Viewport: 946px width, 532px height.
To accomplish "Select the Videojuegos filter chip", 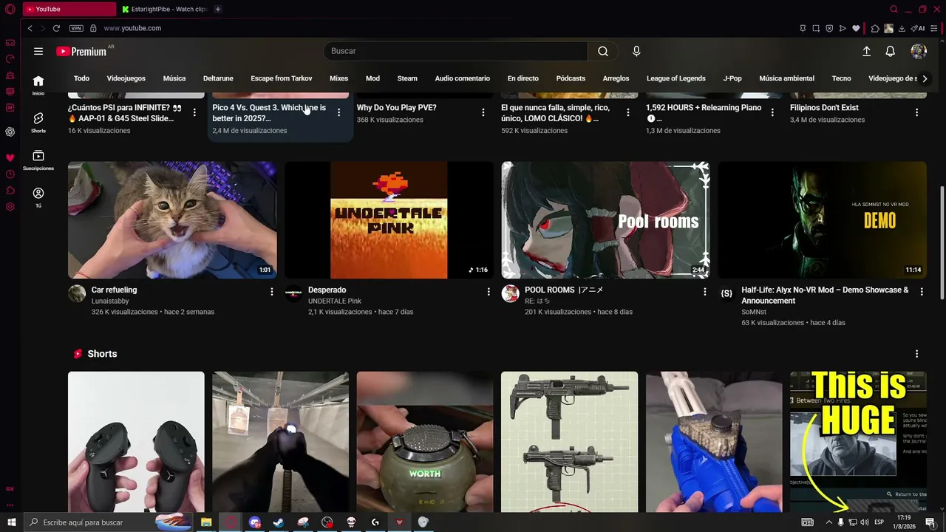I will coord(126,78).
